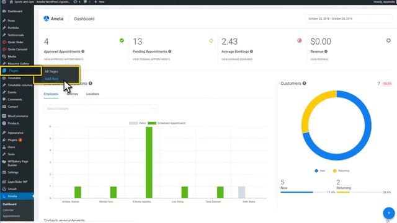Click the info icon next to Average Bookings
This screenshot has height=223, width=397.
[251, 51]
